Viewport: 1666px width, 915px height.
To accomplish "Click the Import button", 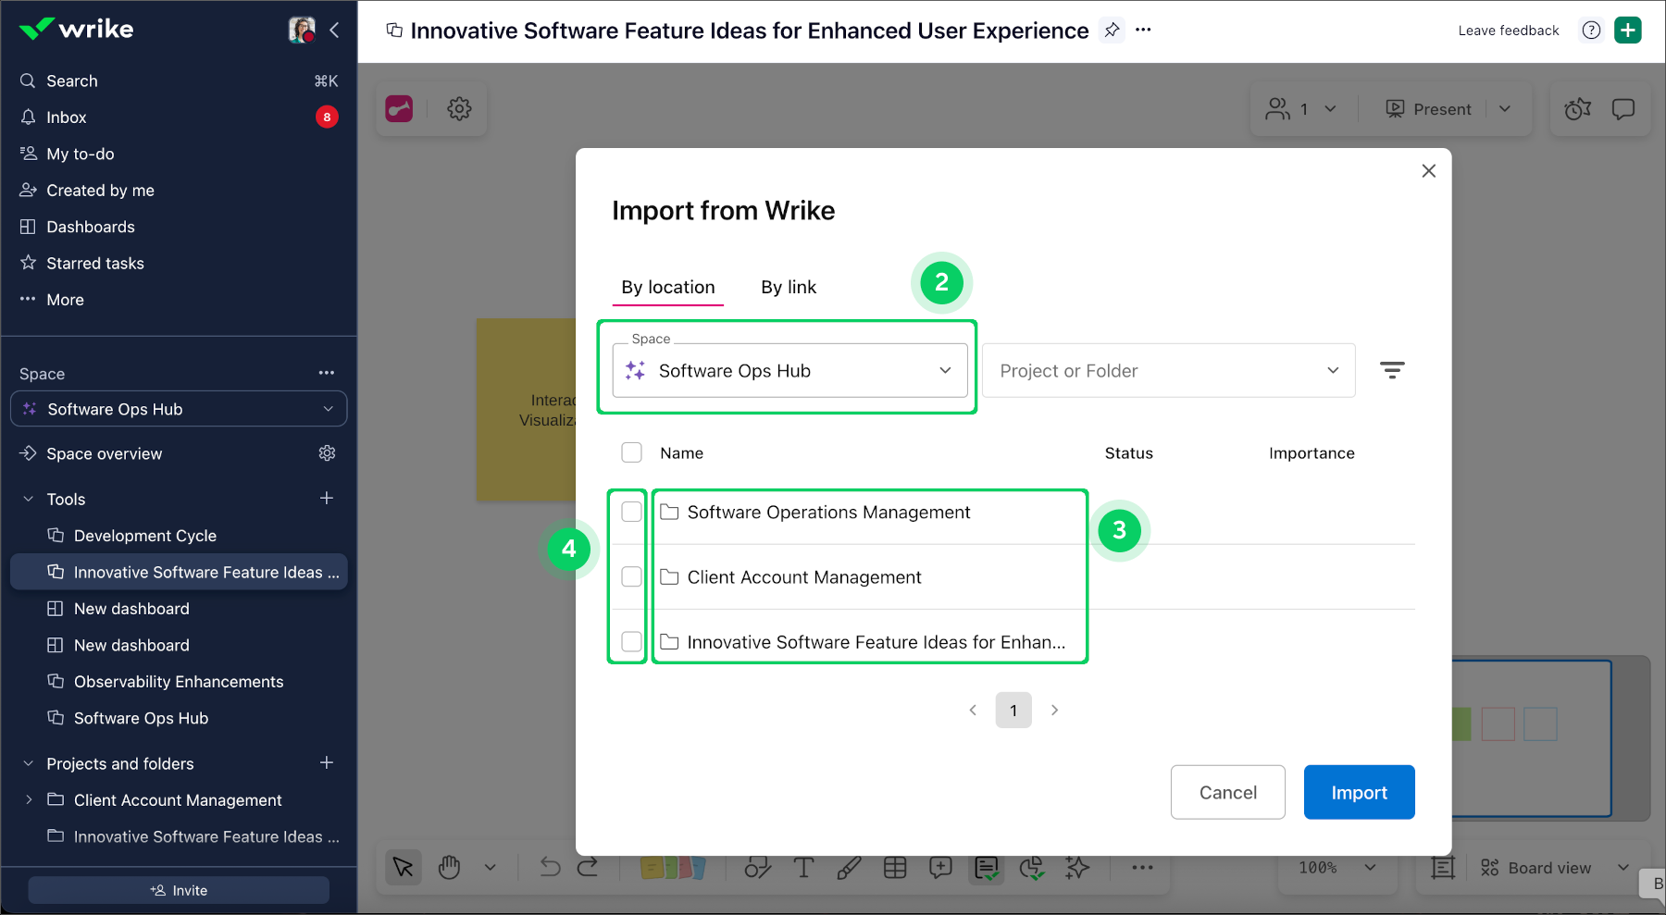I will pyautogui.click(x=1359, y=792).
